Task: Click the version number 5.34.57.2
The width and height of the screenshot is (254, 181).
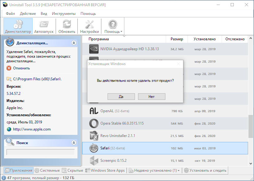Action: (14, 94)
